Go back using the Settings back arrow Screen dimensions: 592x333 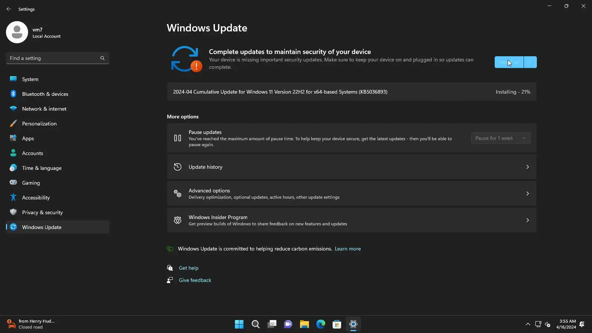click(x=9, y=9)
